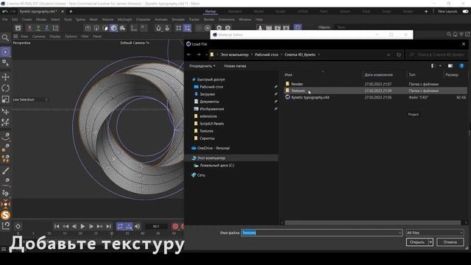Open the MoGraph menu
Image resolution: width=471 pixels, height=265 pixels.
click(124, 19)
